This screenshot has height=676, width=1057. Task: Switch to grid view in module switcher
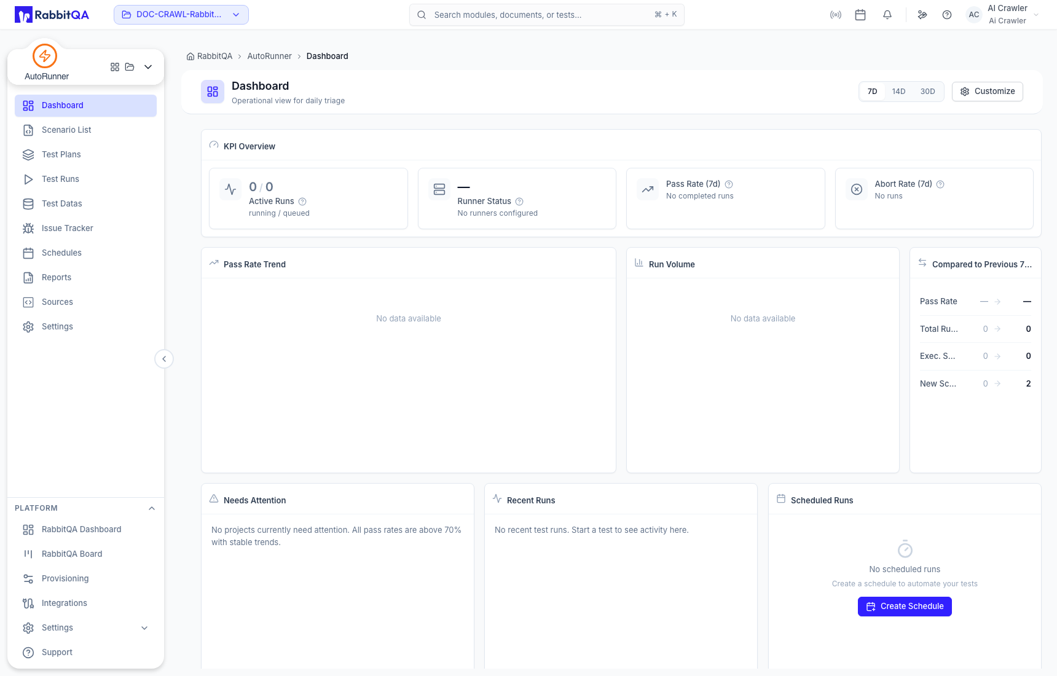point(115,67)
